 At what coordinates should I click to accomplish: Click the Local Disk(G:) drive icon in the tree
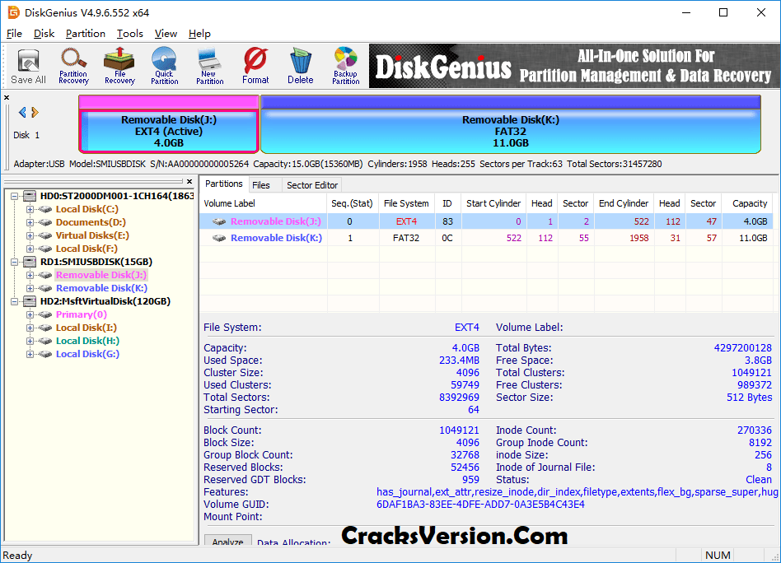coord(45,354)
